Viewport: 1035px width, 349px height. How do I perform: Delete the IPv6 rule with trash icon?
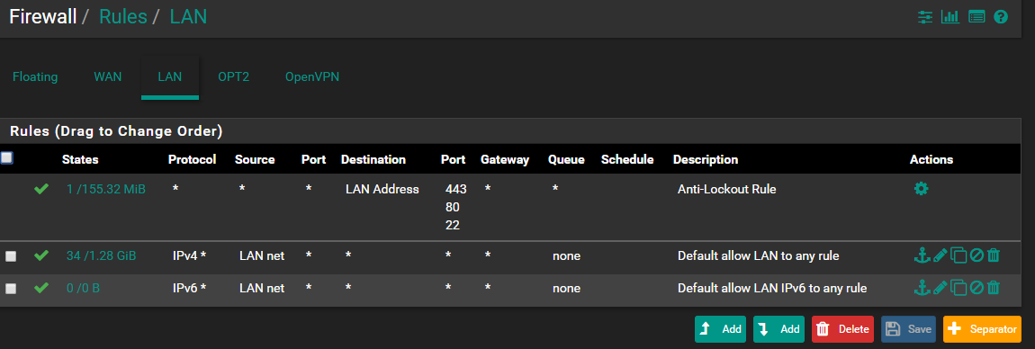[x=994, y=288]
